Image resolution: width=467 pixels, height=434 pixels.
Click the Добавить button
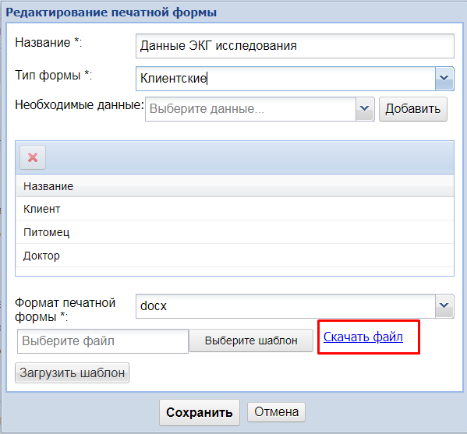(412, 109)
